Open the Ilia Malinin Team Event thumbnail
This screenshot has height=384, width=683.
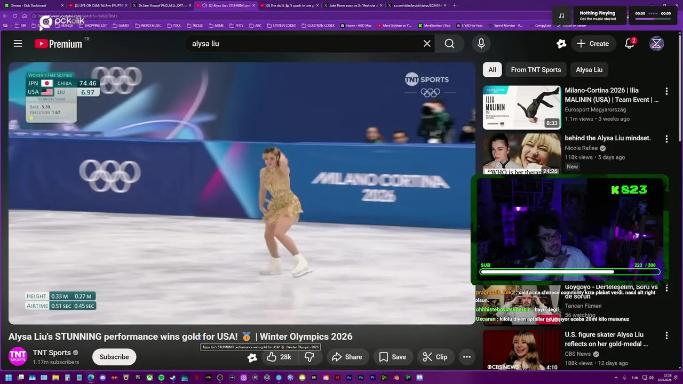click(522, 107)
